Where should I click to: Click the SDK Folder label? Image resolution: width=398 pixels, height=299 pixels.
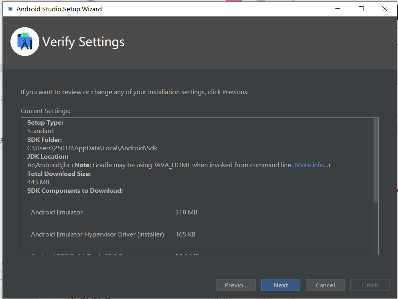[45, 140]
